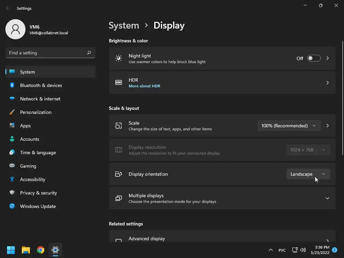Click the vertical scrollbar thumb
Image resolution: width=344 pixels, height=258 pixels.
[343, 98]
